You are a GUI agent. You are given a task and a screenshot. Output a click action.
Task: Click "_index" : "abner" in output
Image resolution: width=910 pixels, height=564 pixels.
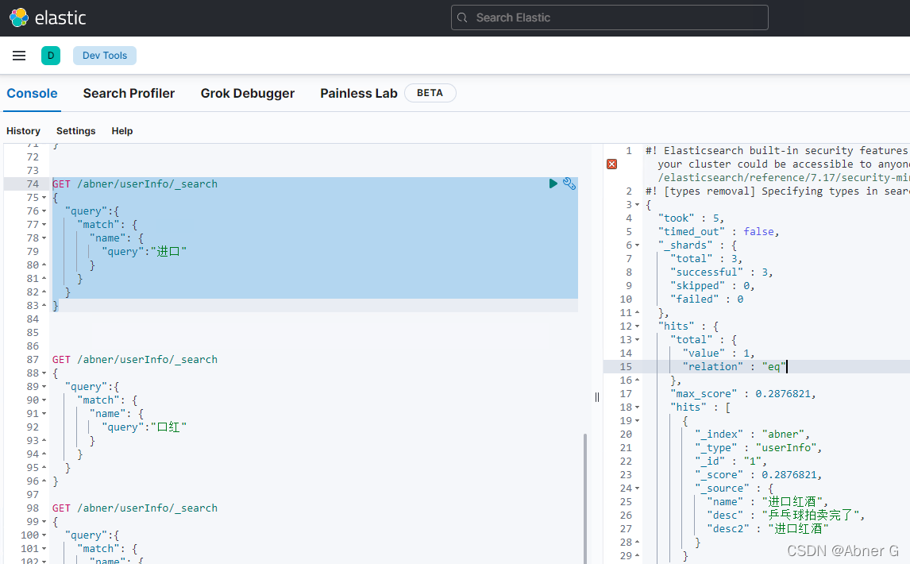point(752,434)
